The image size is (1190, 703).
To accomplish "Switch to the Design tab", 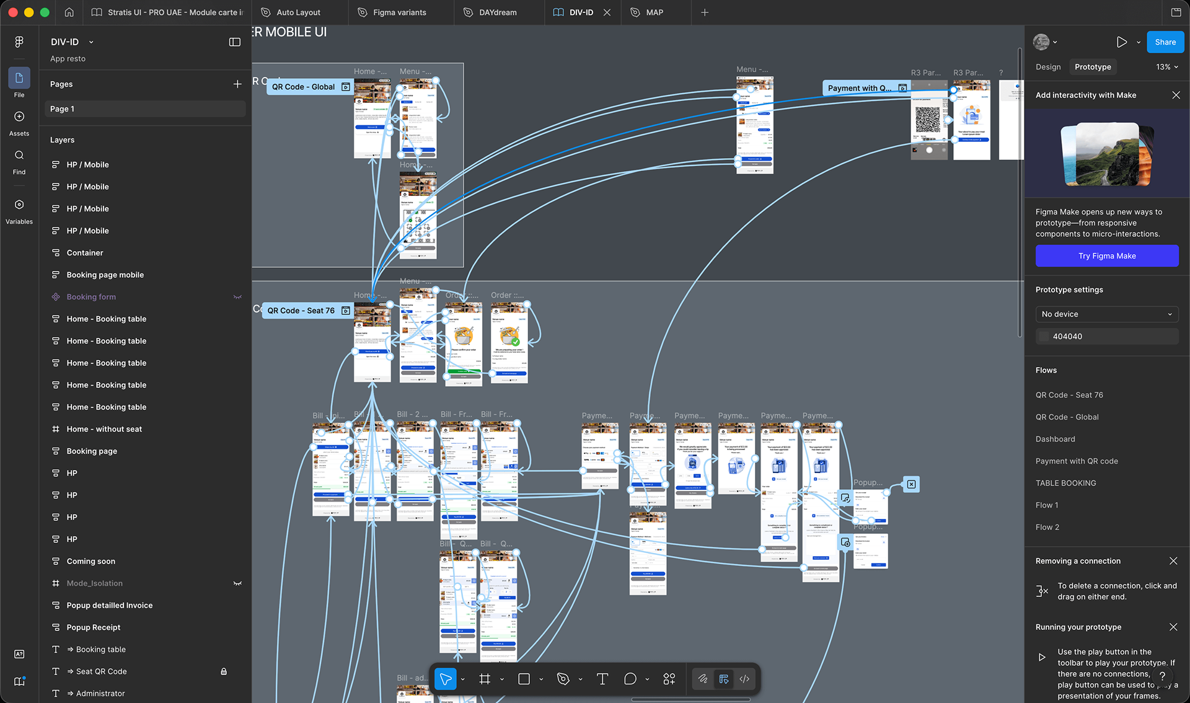I will 1048,67.
